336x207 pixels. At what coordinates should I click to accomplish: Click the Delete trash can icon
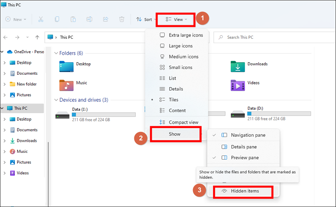point(122,19)
